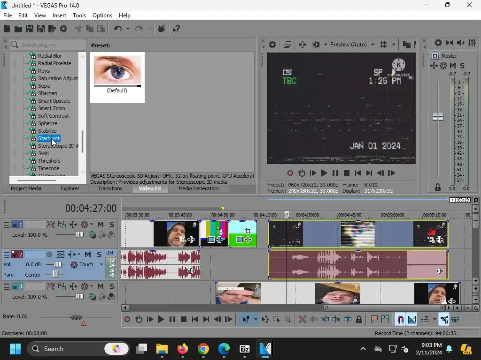
Task: Click Event Pan/Crop icon on green clip
Action: click(x=248, y=231)
